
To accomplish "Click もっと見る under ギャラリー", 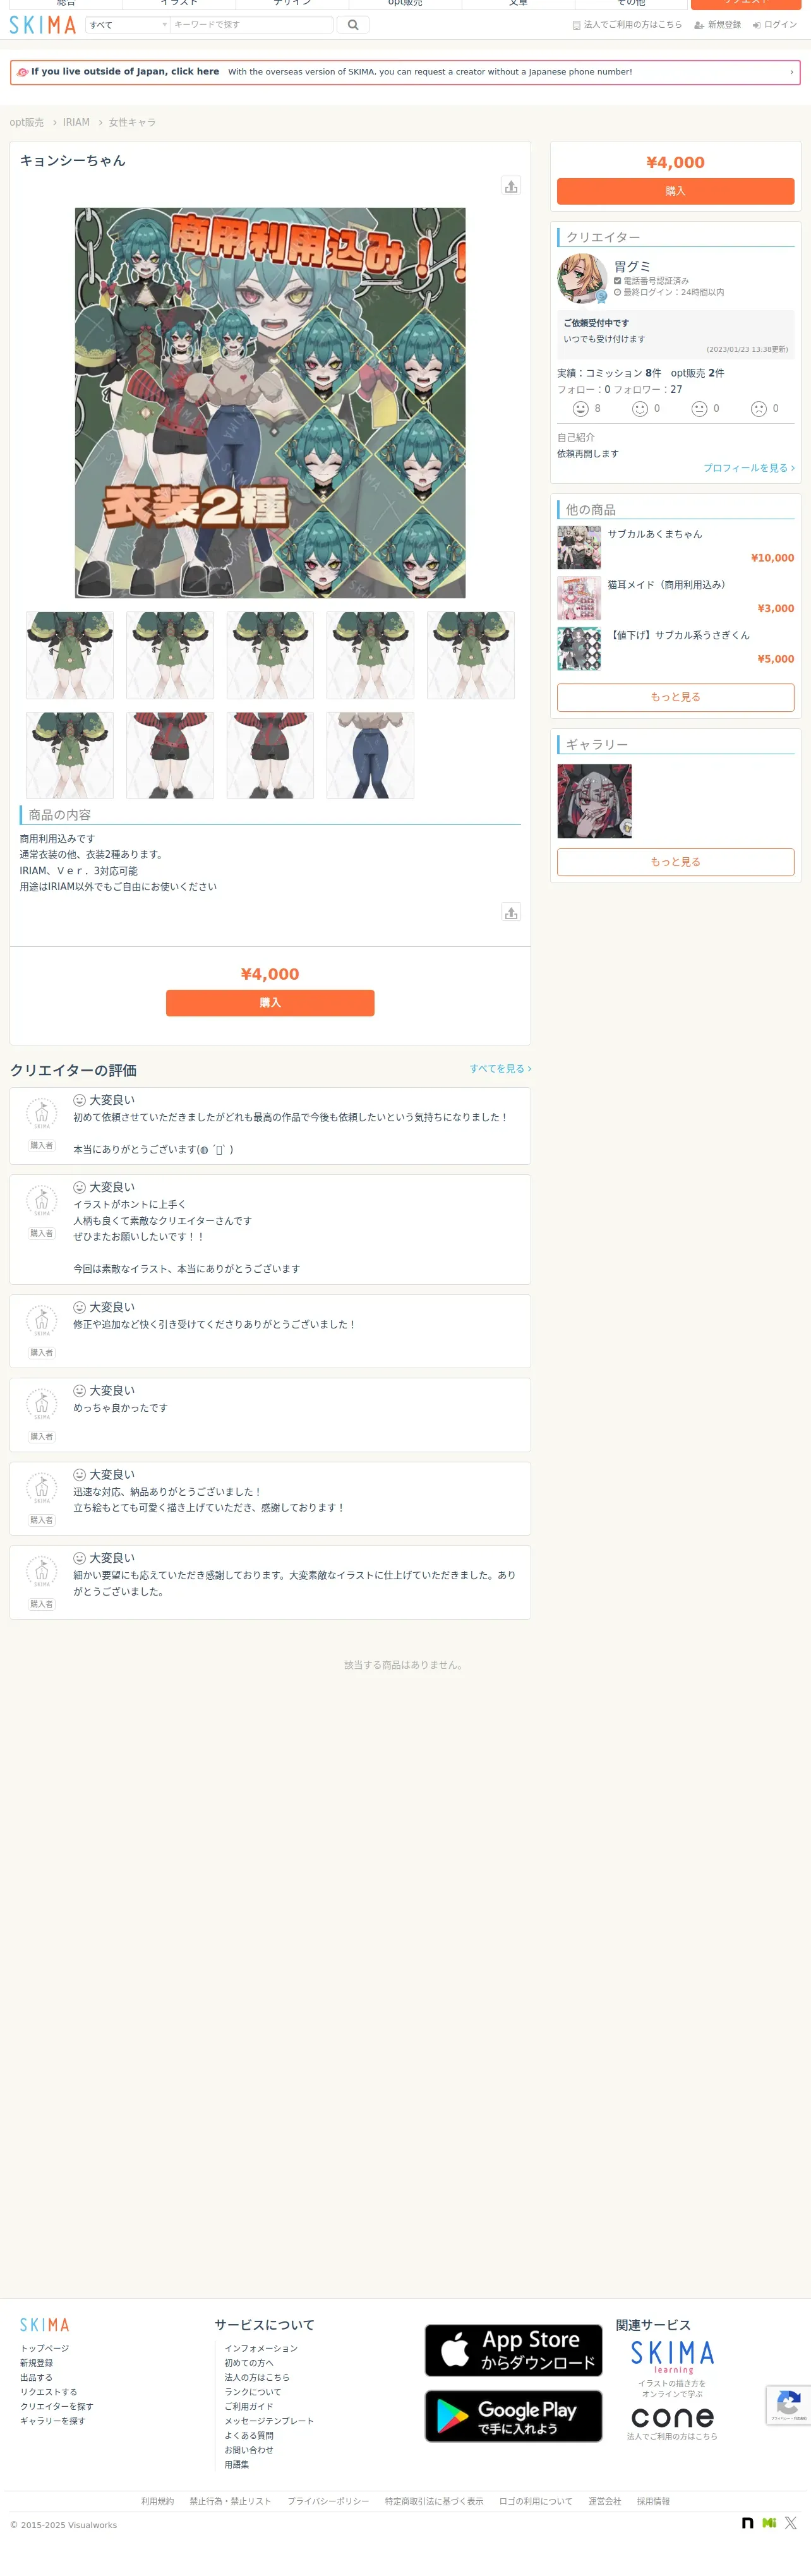I will tap(675, 862).
